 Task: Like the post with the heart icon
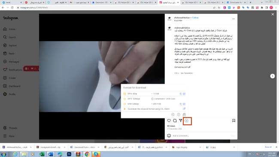coord(169,121)
